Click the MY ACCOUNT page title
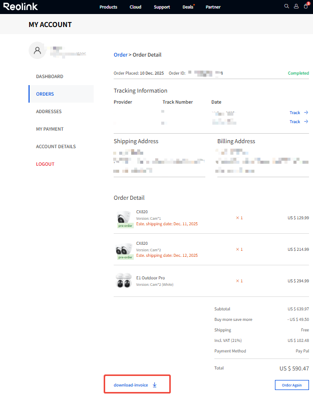The width and height of the screenshot is (313, 397). coord(50,25)
